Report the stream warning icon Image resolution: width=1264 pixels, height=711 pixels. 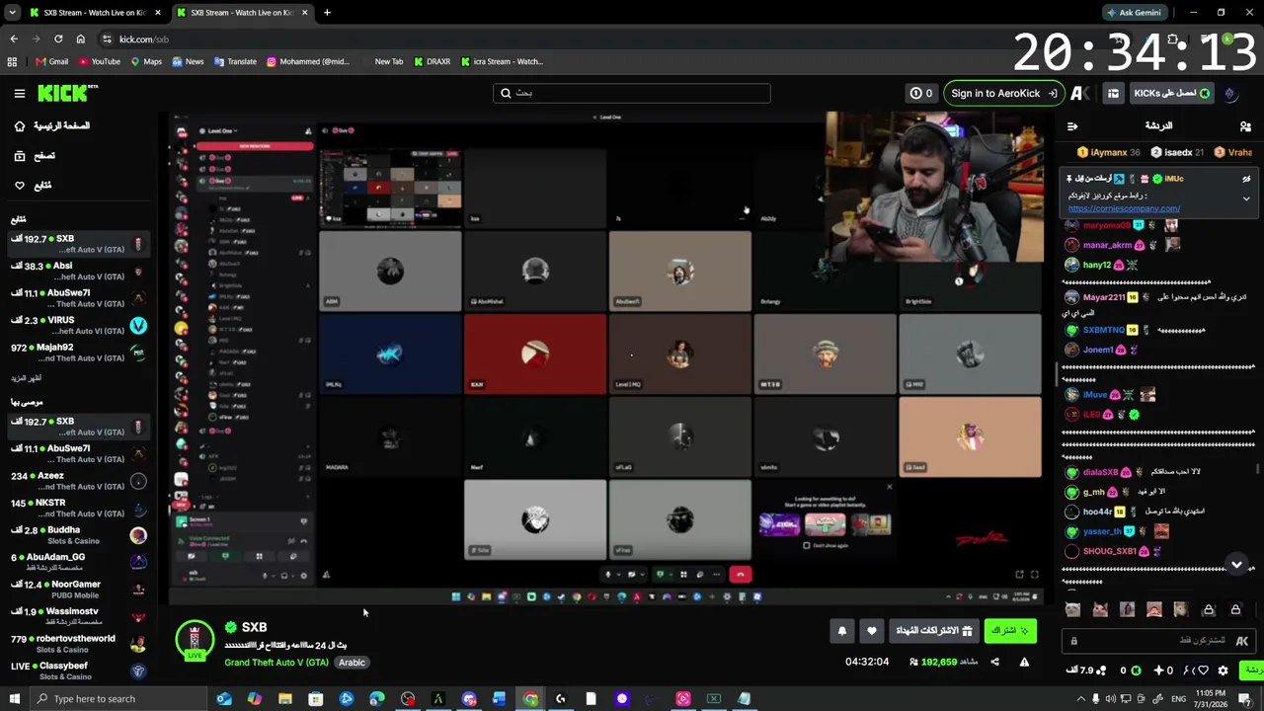pyautogui.click(x=1024, y=662)
